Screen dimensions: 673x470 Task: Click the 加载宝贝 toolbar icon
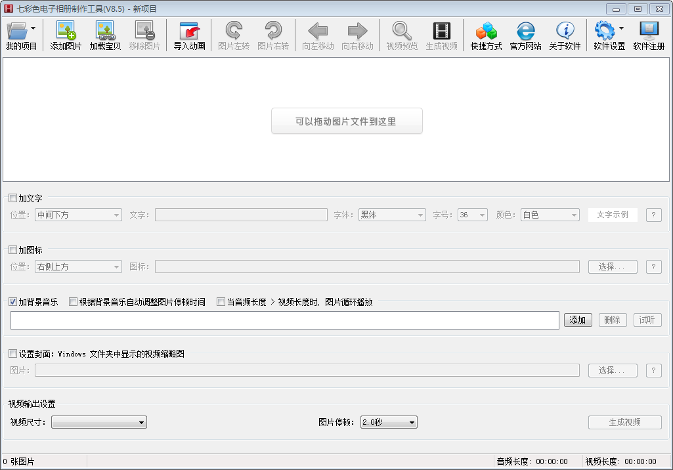pos(105,30)
